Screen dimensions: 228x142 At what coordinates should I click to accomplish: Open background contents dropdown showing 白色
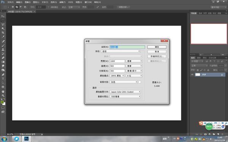pos(123,82)
